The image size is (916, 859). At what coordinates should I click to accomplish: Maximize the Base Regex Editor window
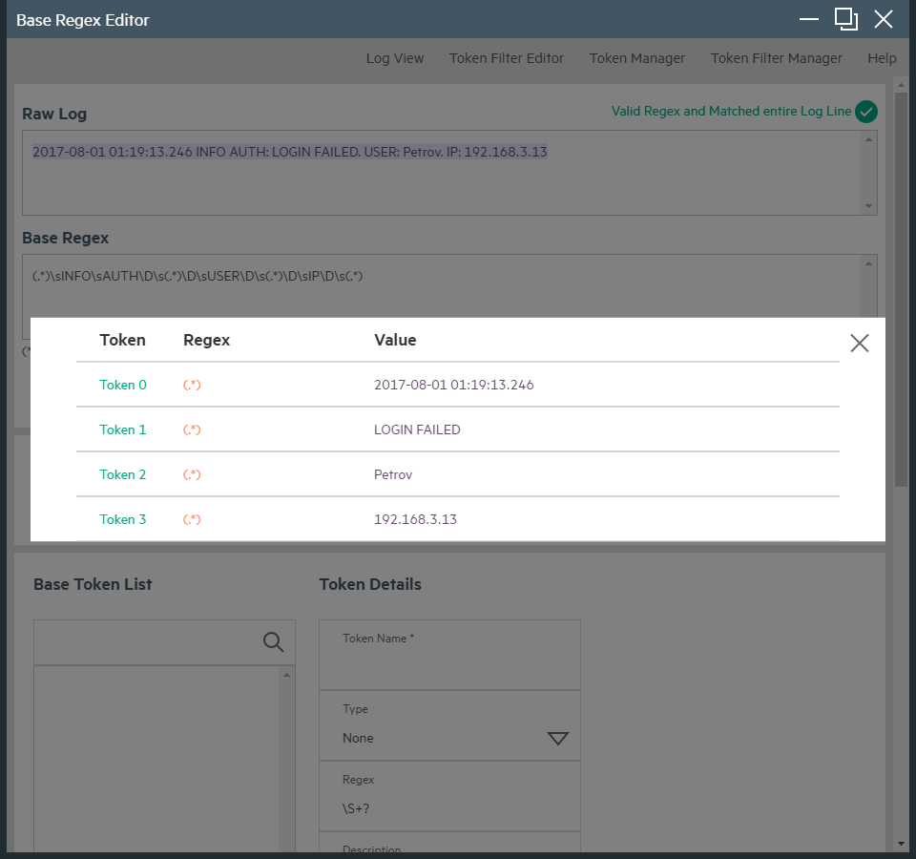[x=845, y=19]
